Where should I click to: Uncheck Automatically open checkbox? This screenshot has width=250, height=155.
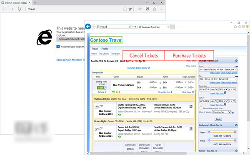tap(58, 47)
